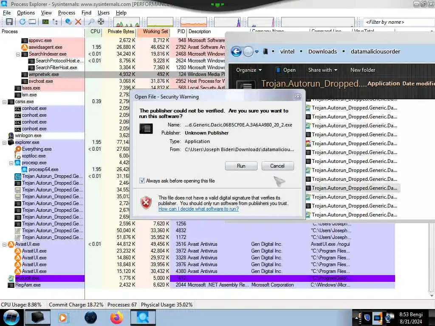Click the Avast shield tray icon
This screenshot has height=326, width=435.
(x=367, y=318)
